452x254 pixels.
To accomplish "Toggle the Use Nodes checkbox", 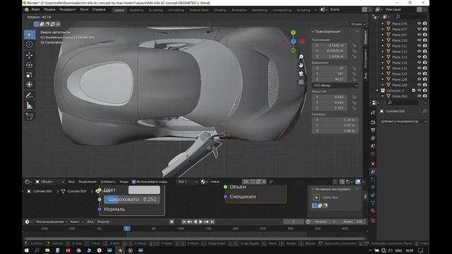I will 133,182.
